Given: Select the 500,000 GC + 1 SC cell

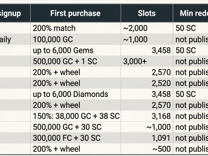Looking at the screenshot, I should (x=75, y=61).
